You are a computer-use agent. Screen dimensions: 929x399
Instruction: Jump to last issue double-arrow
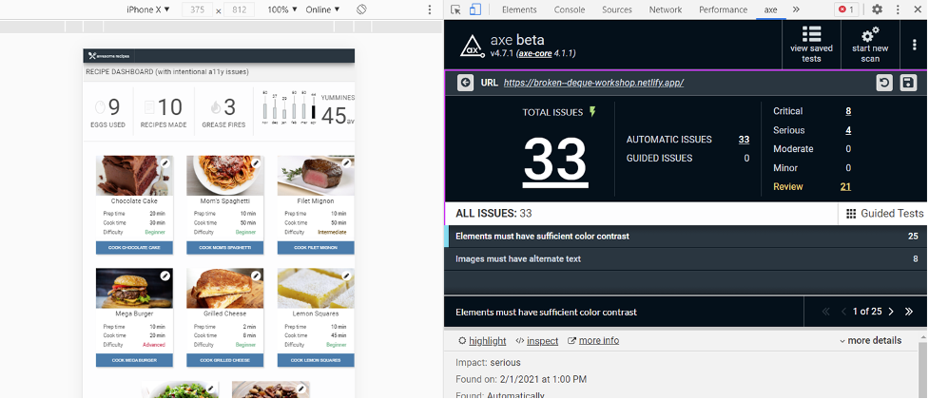pos(909,312)
